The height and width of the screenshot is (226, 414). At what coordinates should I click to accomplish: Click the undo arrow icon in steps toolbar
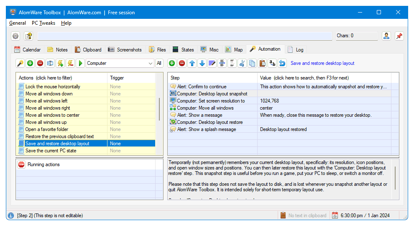point(282,63)
